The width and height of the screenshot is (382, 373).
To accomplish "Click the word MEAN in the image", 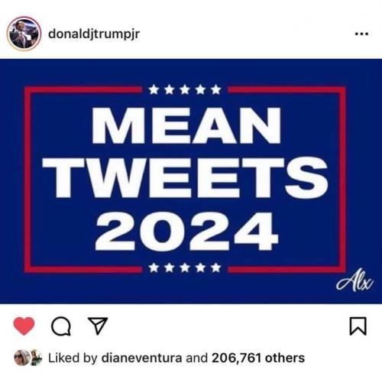I will (186, 125).
